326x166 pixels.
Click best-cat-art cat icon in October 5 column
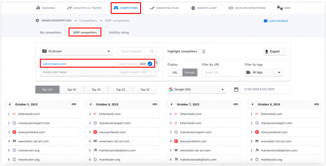pos(14,141)
